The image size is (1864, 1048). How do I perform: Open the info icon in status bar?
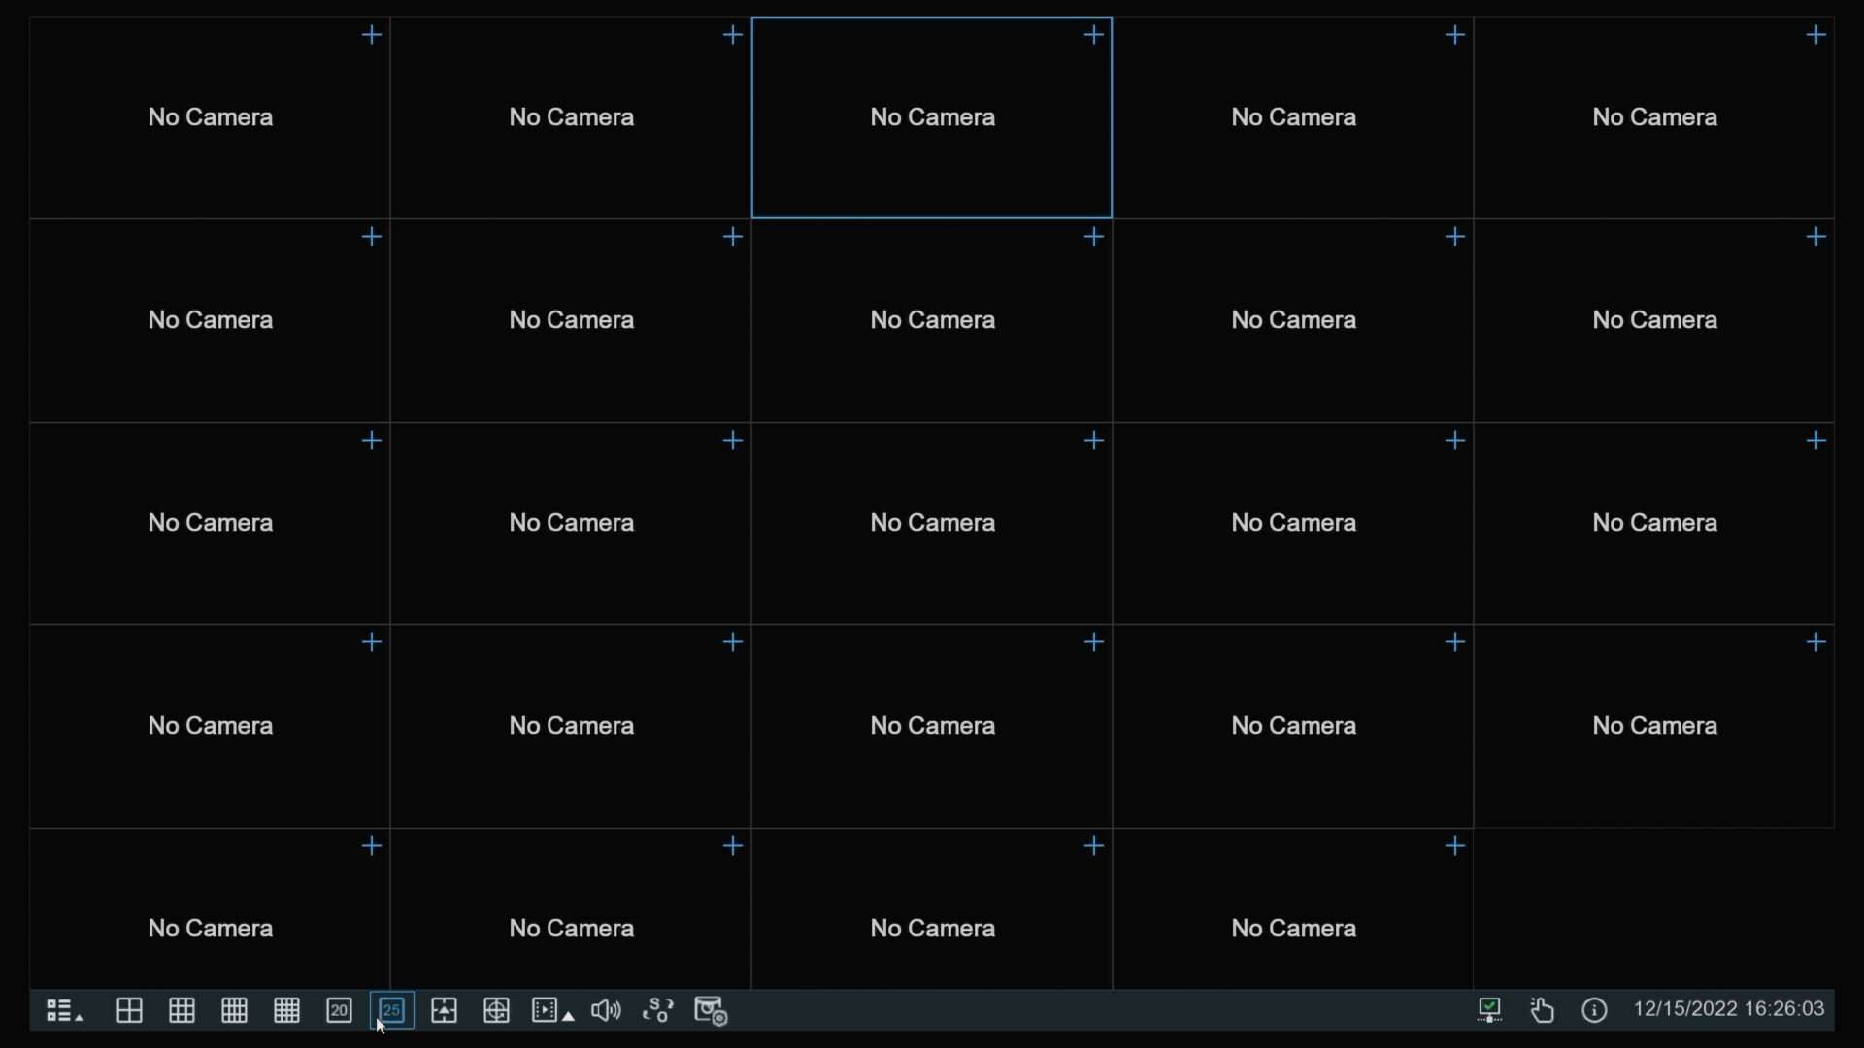click(x=1596, y=1010)
